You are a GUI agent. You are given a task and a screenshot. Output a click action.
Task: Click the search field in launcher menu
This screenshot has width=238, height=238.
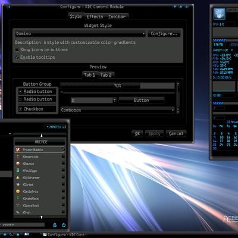point(22,225)
